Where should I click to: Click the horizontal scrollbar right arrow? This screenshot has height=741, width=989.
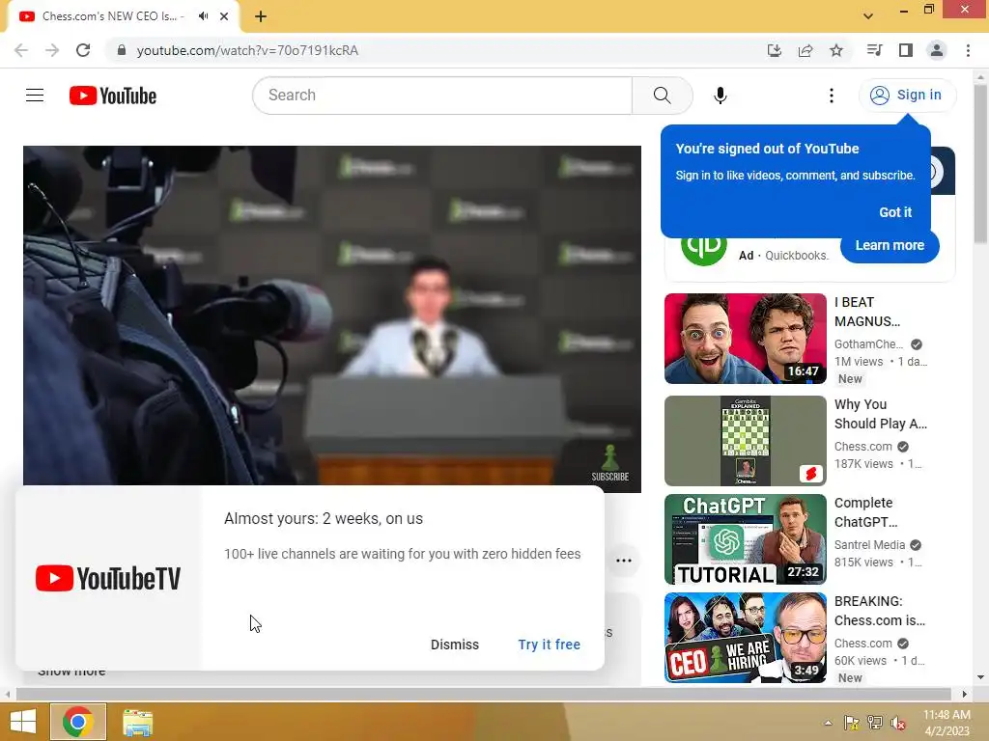click(x=964, y=695)
